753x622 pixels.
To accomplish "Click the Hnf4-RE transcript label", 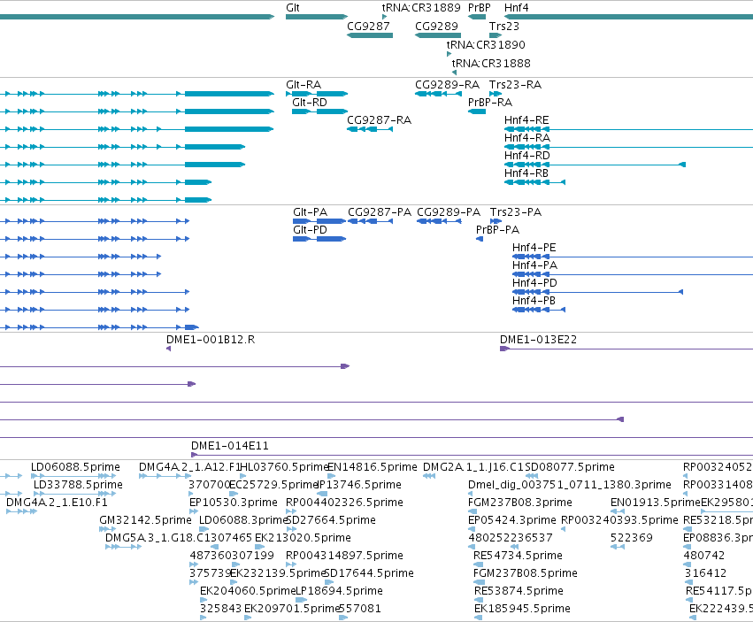I will click(526, 120).
